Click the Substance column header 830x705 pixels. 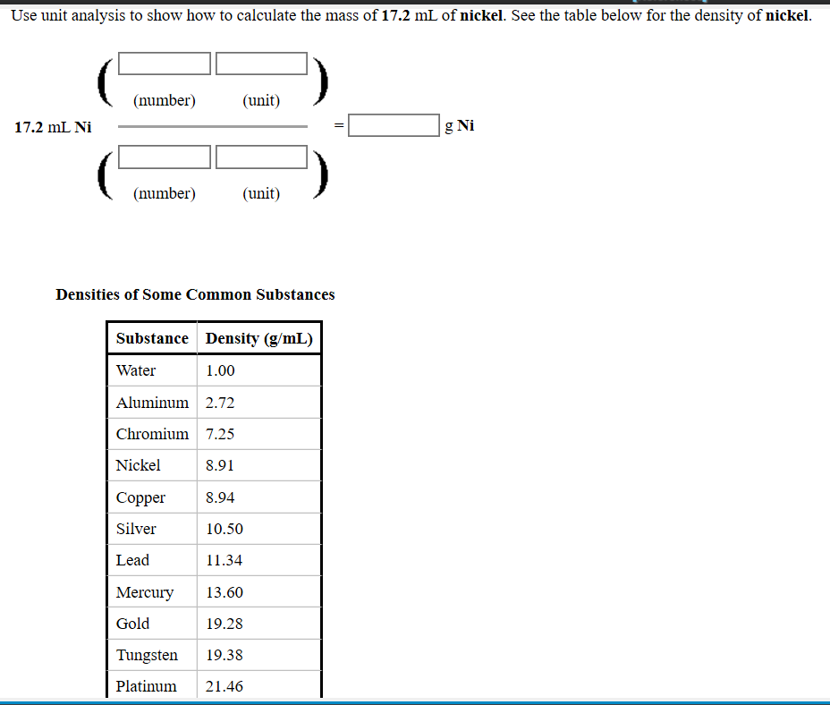click(152, 337)
